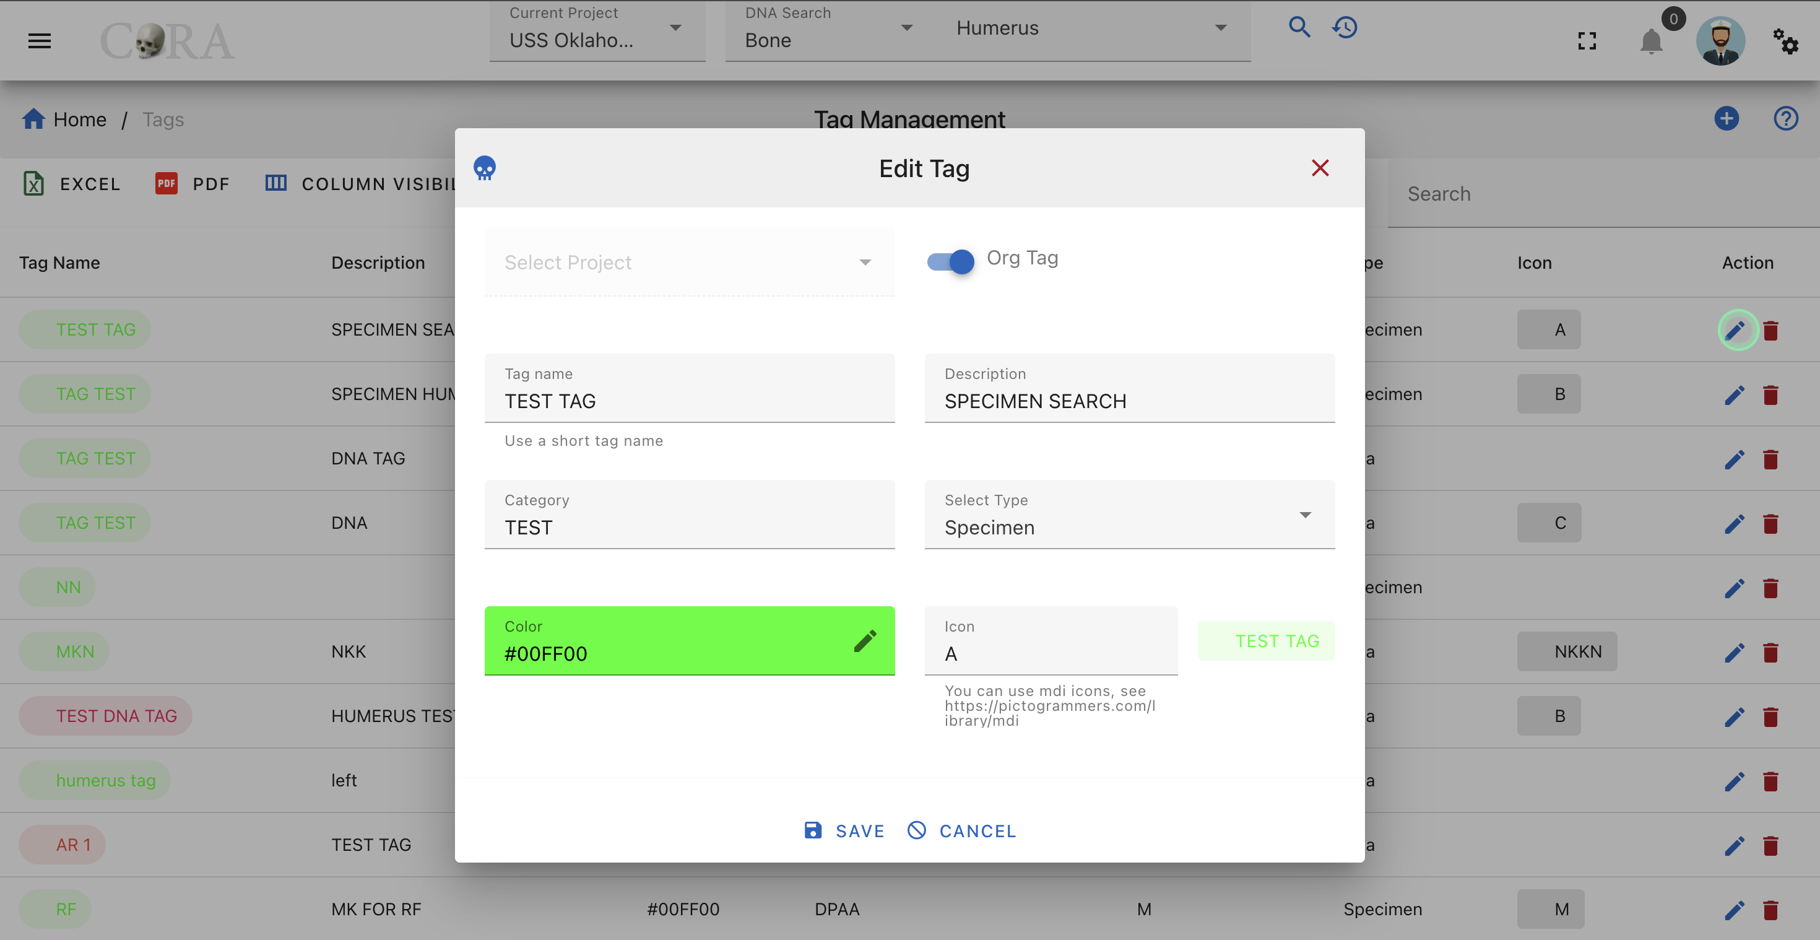Edit the RF tag row
The image size is (1820, 940).
(x=1735, y=910)
